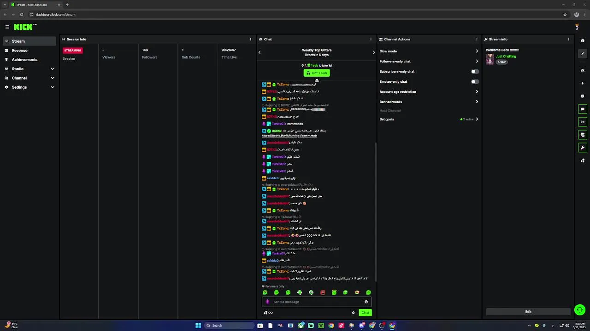This screenshot has width=590, height=331.
Task: Bookmark this page star icon
Action: (x=565, y=14)
